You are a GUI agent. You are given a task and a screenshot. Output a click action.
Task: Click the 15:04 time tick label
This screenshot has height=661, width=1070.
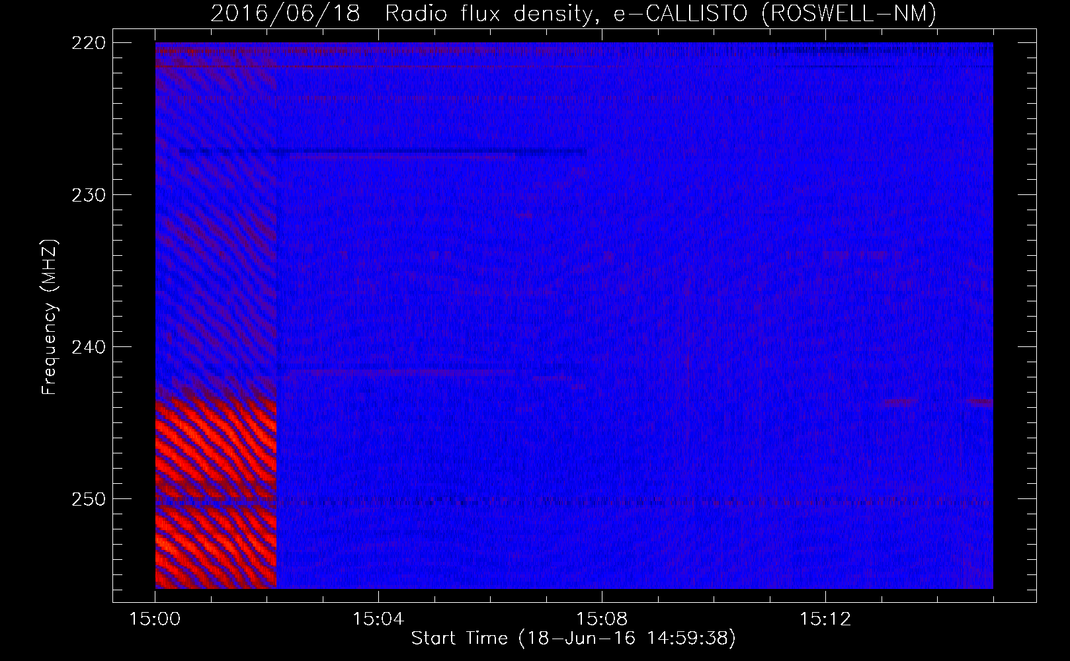pos(378,619)
